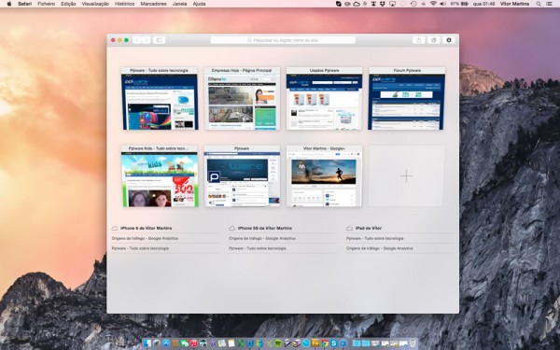Show all tabs button in Safari

click(434, 40)
